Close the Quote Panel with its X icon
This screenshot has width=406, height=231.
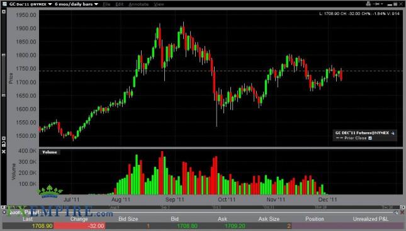tap(402, 213)
